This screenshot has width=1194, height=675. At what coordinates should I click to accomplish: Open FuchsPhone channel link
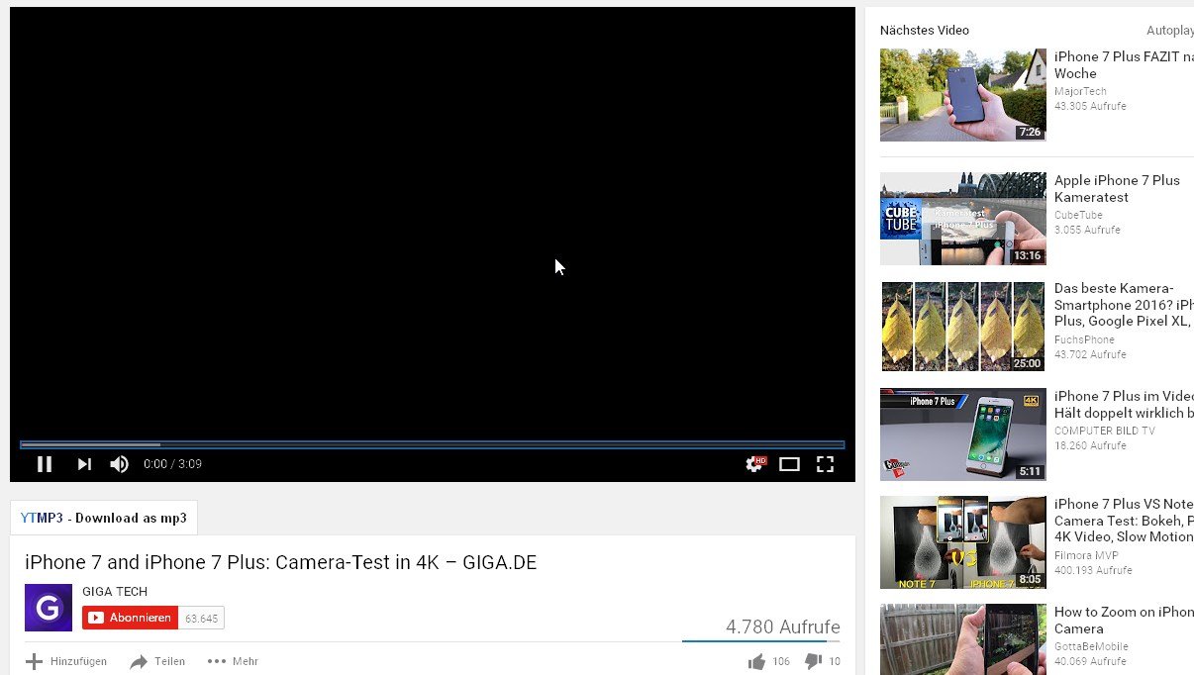tap(1084, 339)
